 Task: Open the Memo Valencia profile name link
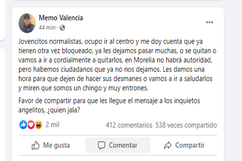[62, 18]
